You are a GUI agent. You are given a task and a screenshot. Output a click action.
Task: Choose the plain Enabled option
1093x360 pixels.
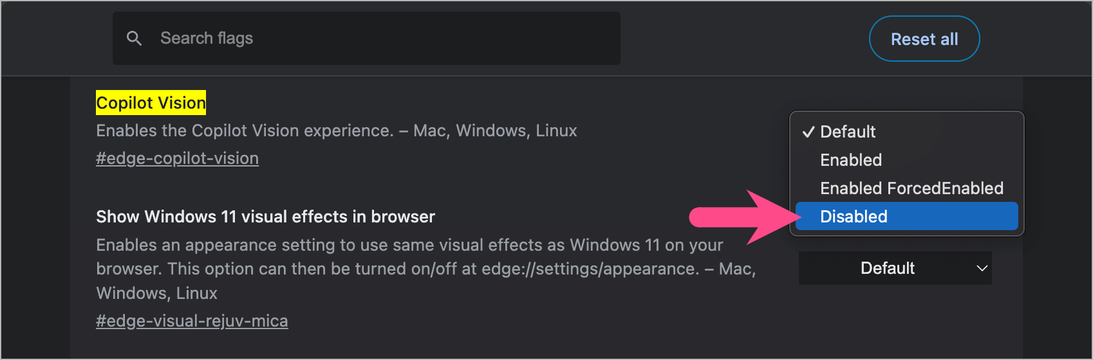[x=851, y=160]
